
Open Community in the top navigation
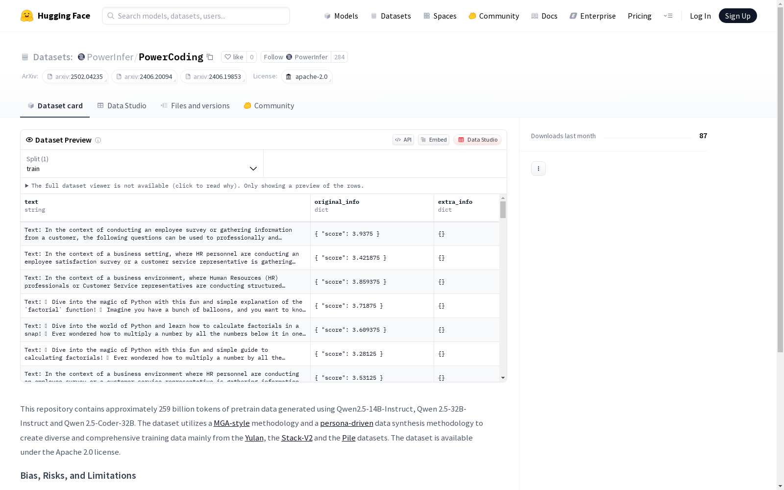(x=494, y=16)
